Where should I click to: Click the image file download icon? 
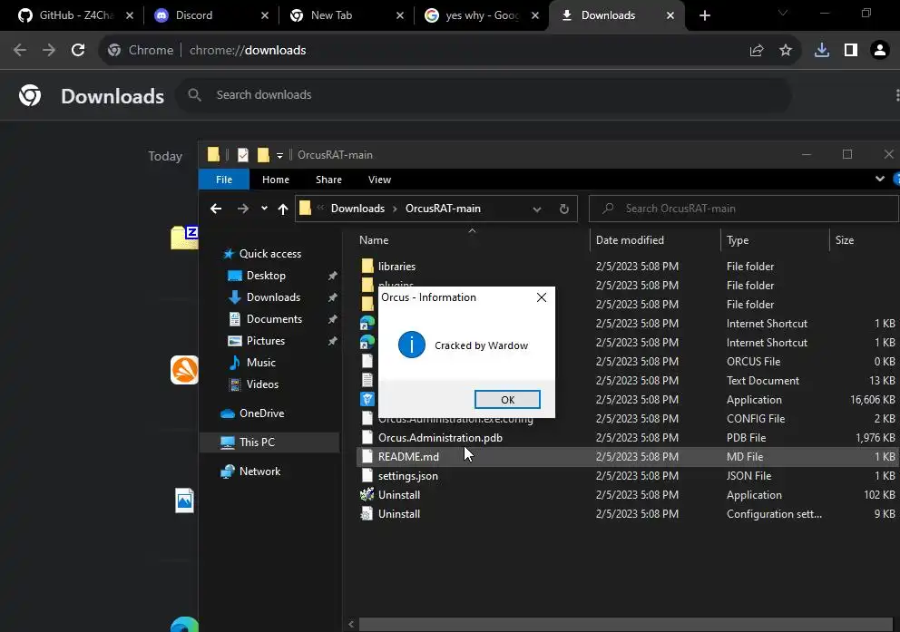pyautogui.click(x=184, y=501)
